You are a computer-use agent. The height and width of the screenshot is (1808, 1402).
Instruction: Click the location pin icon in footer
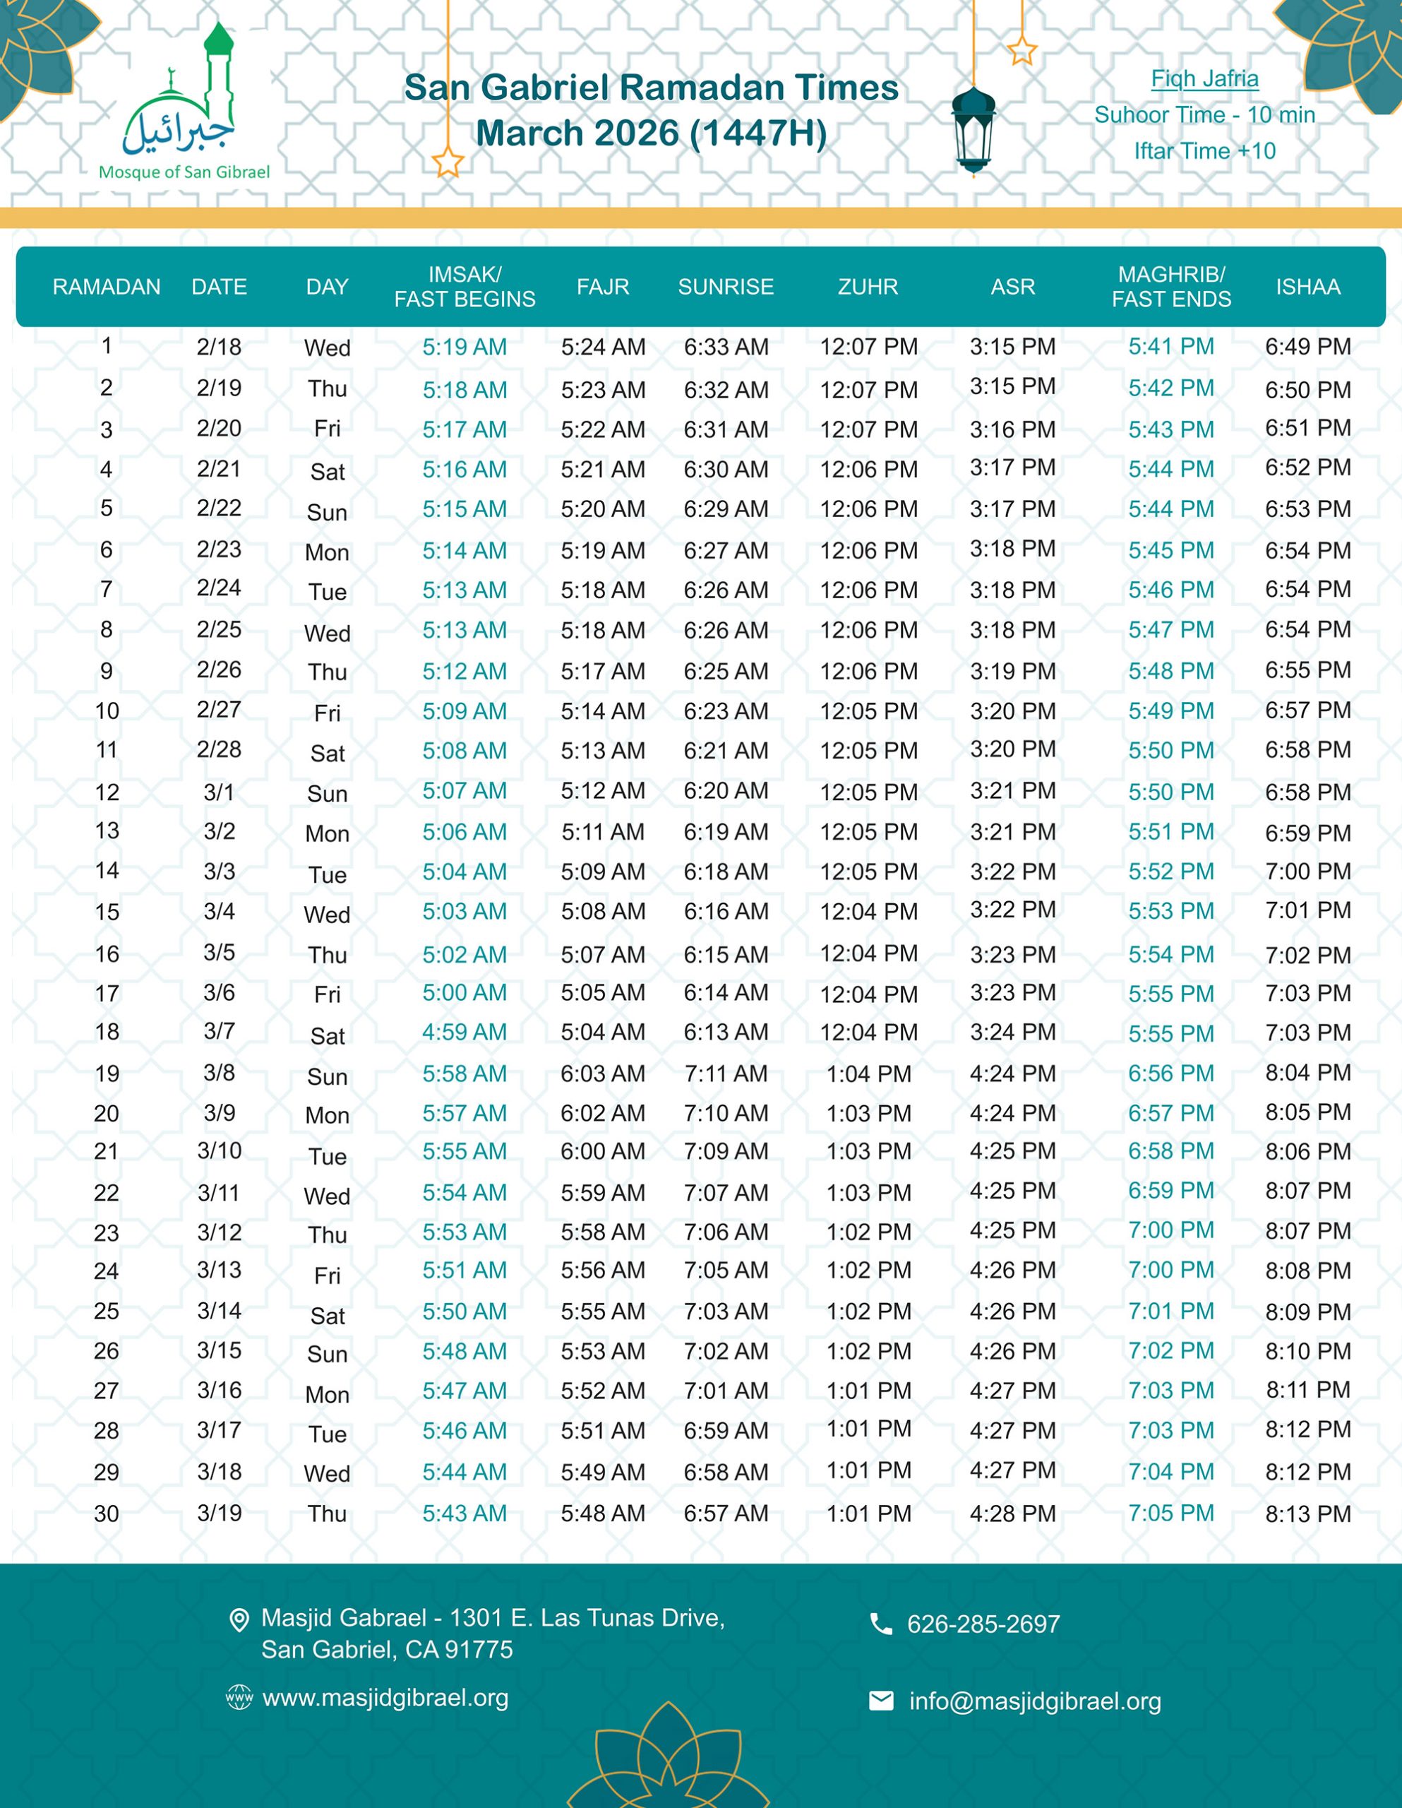click(x=239, y=1620)
